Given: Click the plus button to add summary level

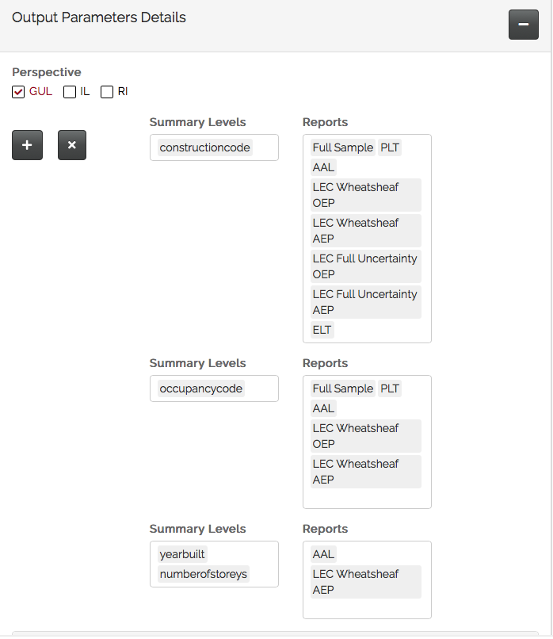Looking at the screenshot, I should pos(27,145).
